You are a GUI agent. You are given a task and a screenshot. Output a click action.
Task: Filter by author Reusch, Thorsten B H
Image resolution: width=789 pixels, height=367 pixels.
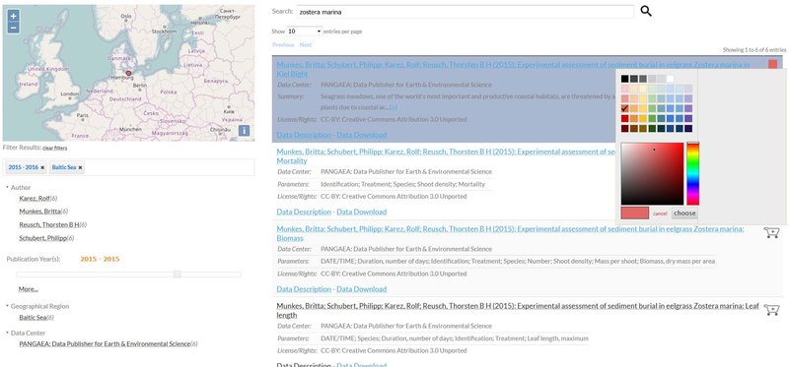point(49,224)
